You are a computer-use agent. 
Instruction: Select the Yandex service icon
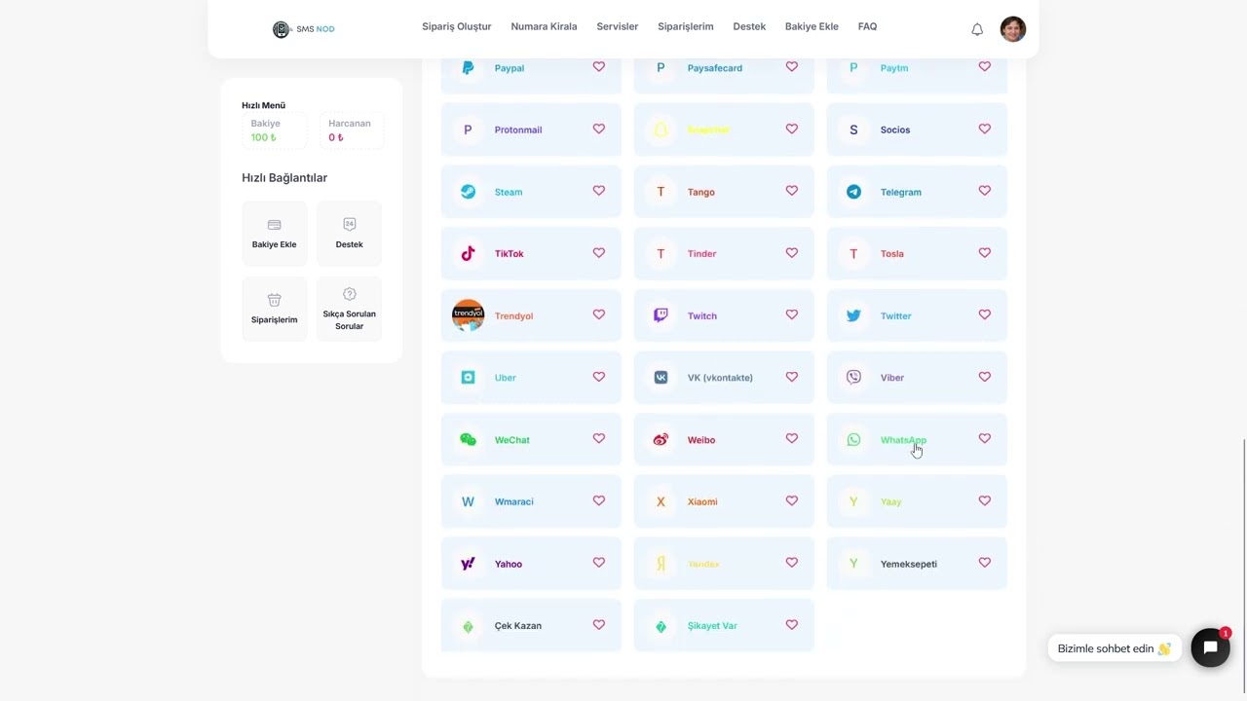coord(661,564)
